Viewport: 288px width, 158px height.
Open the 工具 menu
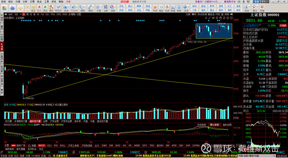click(x=47, y=2)
